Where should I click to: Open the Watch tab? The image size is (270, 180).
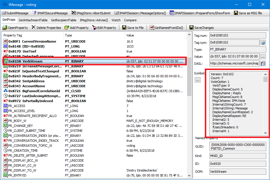coord(116,20)
